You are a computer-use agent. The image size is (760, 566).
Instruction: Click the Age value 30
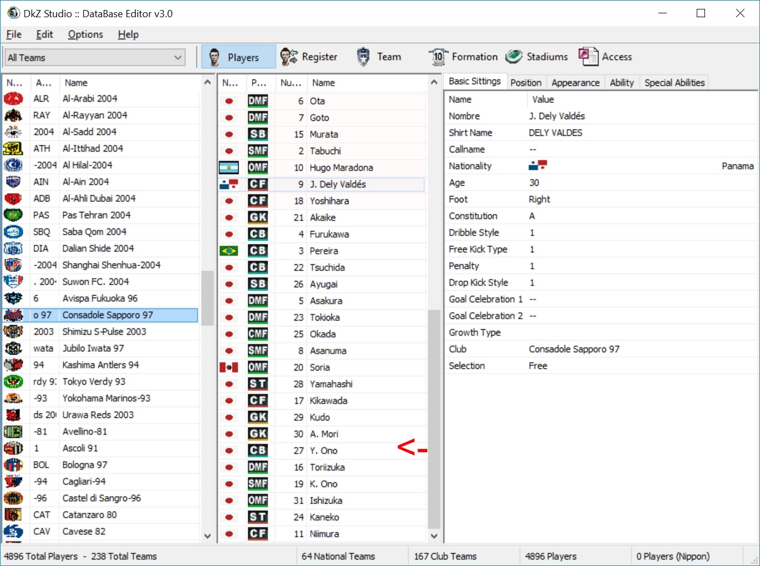point(534,183)
